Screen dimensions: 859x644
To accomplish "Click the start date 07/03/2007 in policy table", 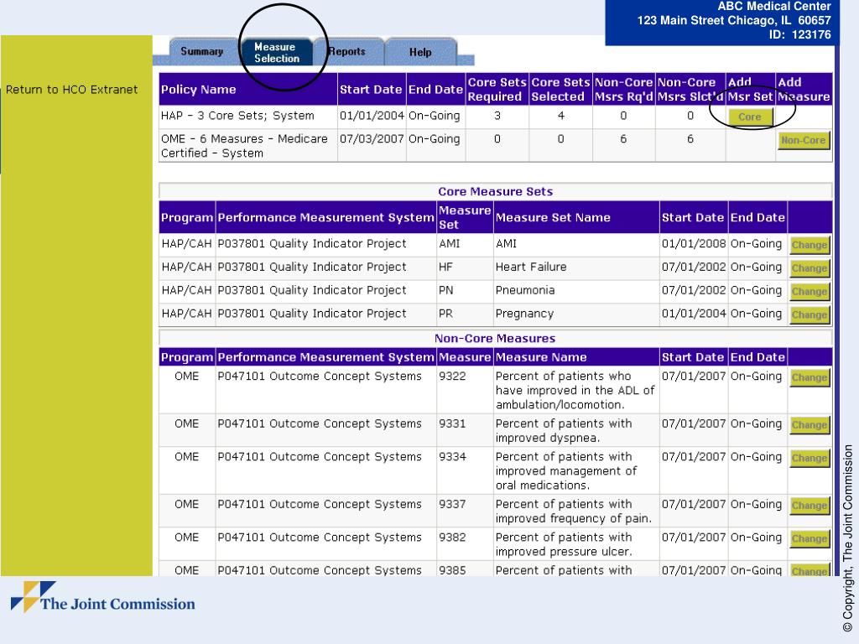I will pyautogui.click(x=372, y=139).
